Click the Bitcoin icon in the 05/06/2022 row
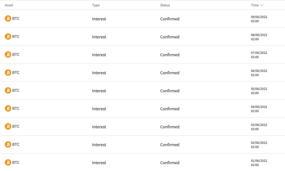Screen dimensions: 285x171 coord(8,91)
